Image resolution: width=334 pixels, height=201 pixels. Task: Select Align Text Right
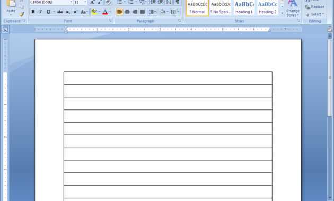(135, 12)
